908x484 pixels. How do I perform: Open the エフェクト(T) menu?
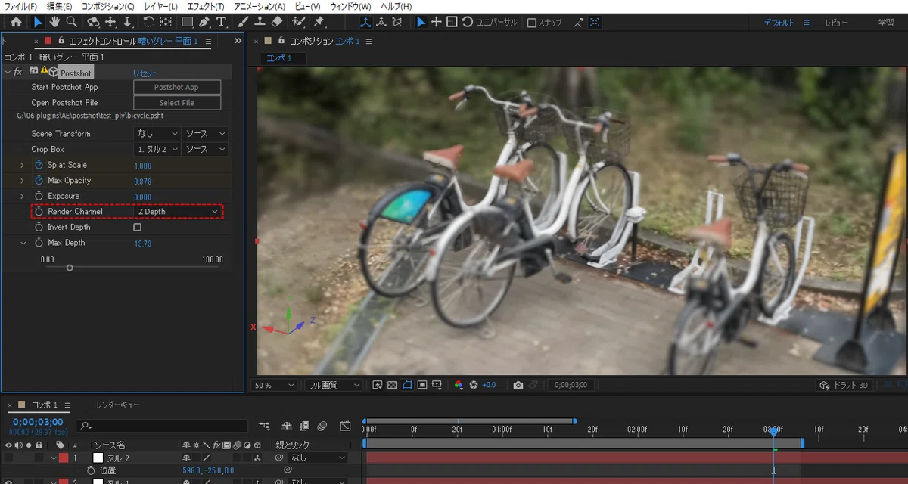tap(206, 6)
